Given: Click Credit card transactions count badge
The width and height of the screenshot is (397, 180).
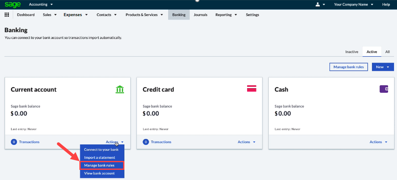Looking at the screenshot, I should (146, 142).
